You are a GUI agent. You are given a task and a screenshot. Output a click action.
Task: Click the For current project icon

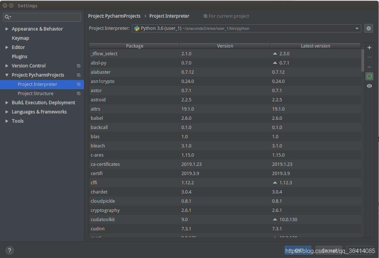point(205,16)
